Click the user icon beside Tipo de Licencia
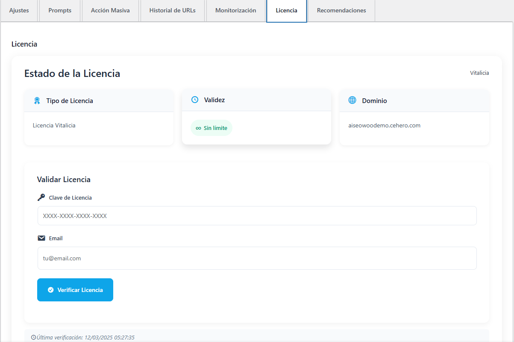The width and height of the screenshot is (514, 342). (37, 100)
